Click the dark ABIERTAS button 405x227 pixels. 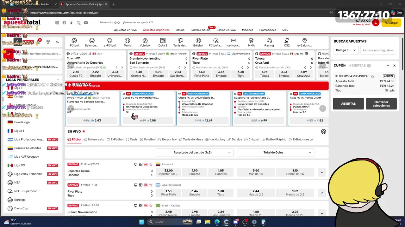[348, 104]
